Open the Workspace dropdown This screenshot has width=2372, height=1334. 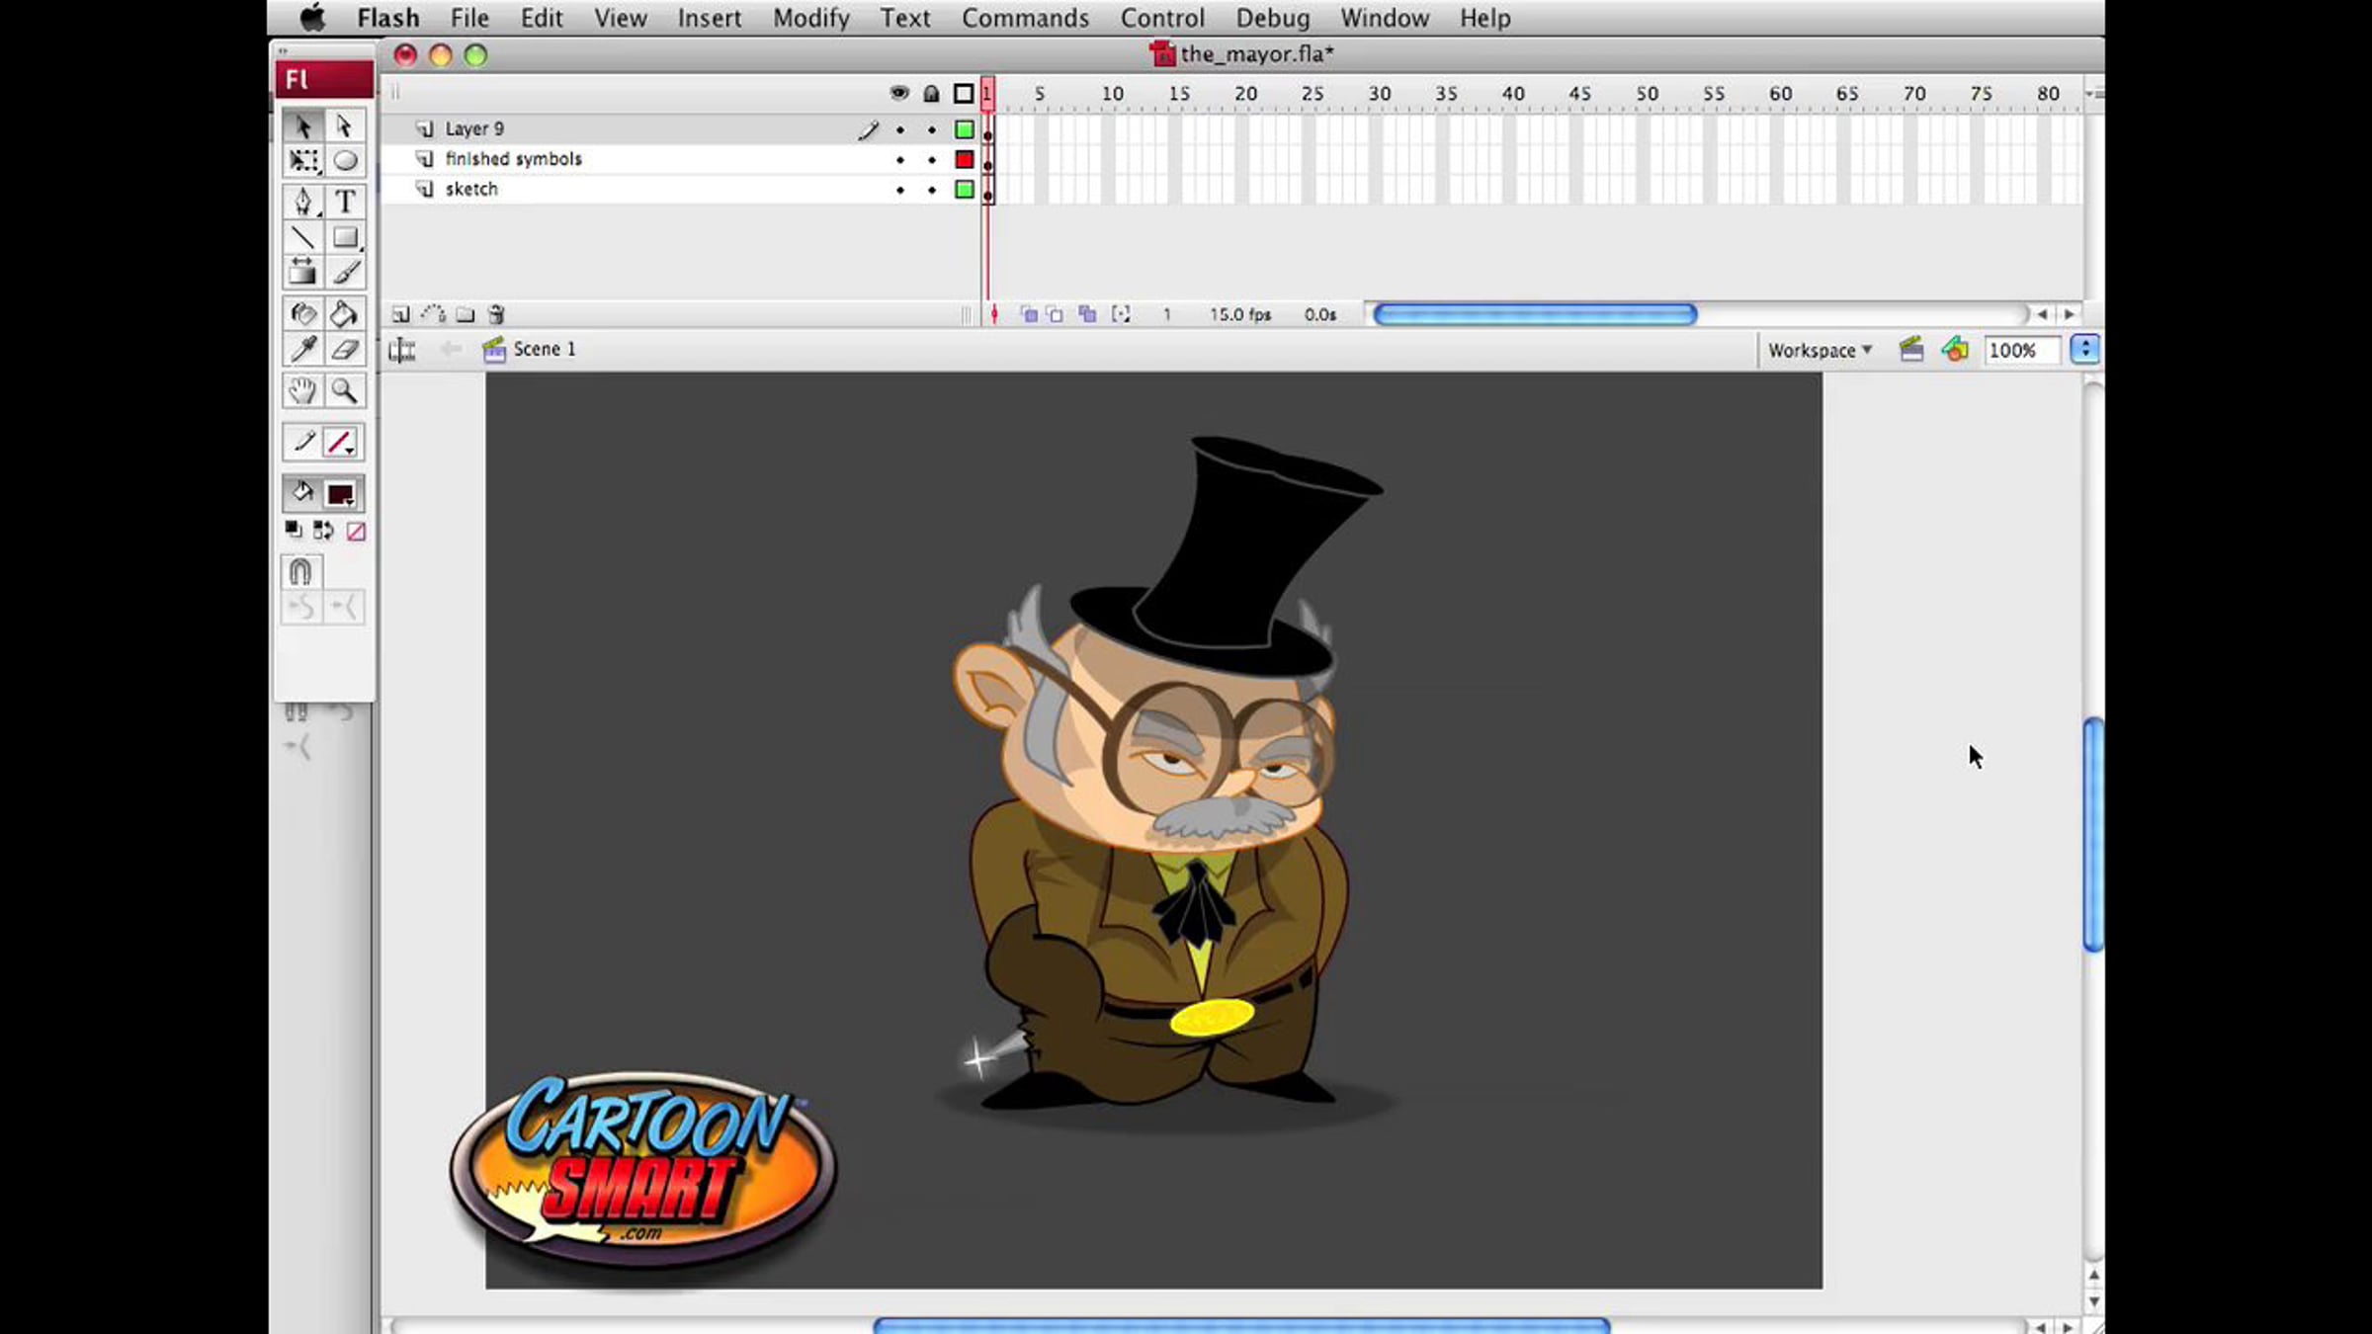click(x=1820, y=350)
